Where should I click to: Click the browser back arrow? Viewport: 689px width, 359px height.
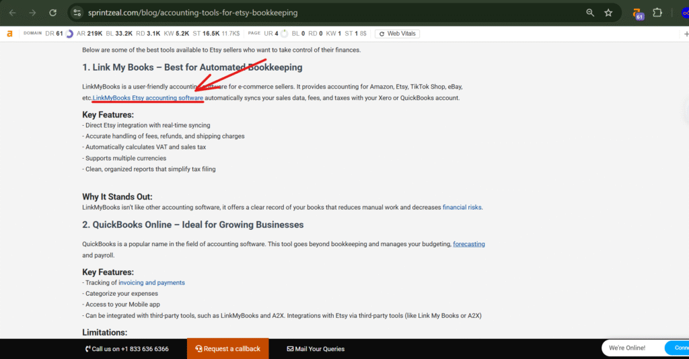pyautogui.click(x=12, y=13)
